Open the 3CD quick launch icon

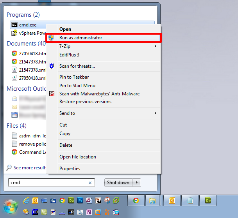pyautogui.click(x=35, y=212)
